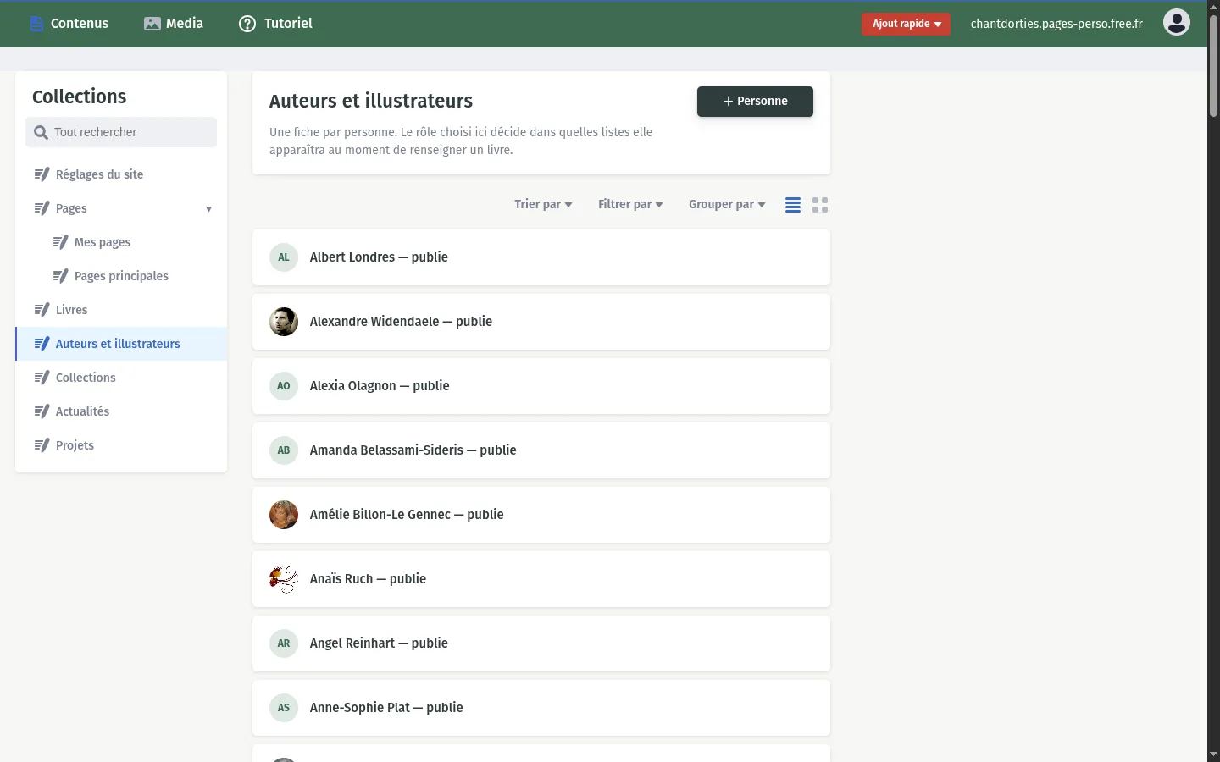The height and width of the screenshot is (762, 1220).
Task: Open the Trier par dropdown
Action: pos(543,204)
